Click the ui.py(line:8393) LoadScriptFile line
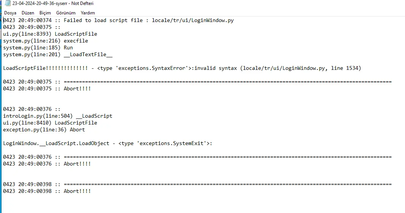The image size is (405, 213). (x=50, y=34)
